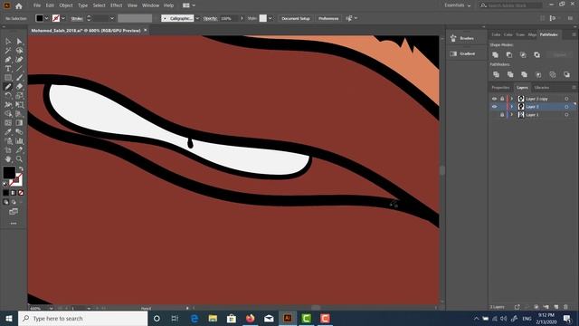Click the Preferences button

(328, 18)
